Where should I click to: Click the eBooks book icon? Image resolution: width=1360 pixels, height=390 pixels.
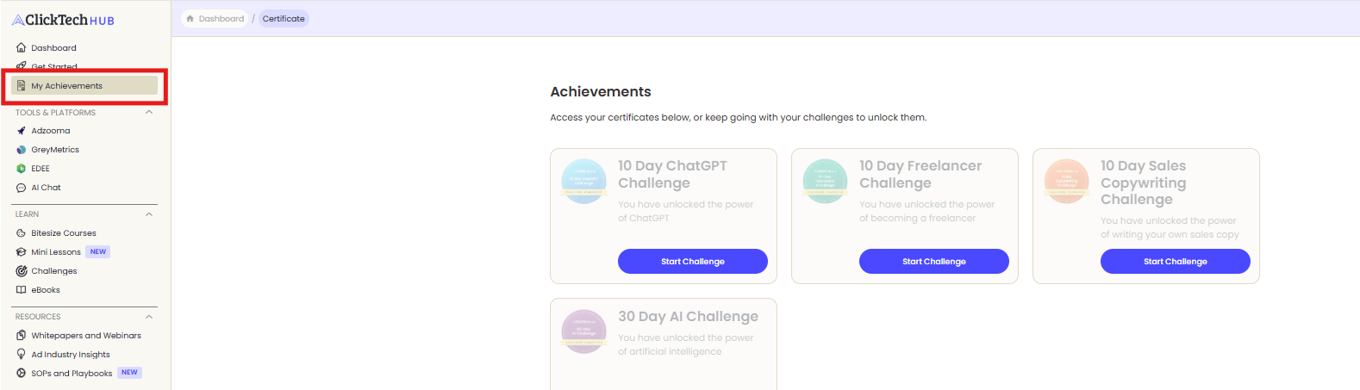22,290
